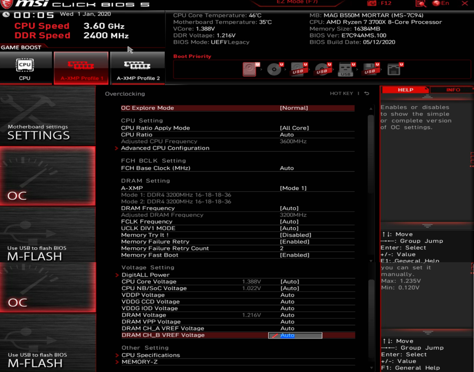
Task: Click Memory Failure Retry Count value 2
Action: coord(282,248)
